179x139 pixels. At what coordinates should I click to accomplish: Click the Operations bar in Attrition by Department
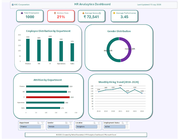click(45, 103)
